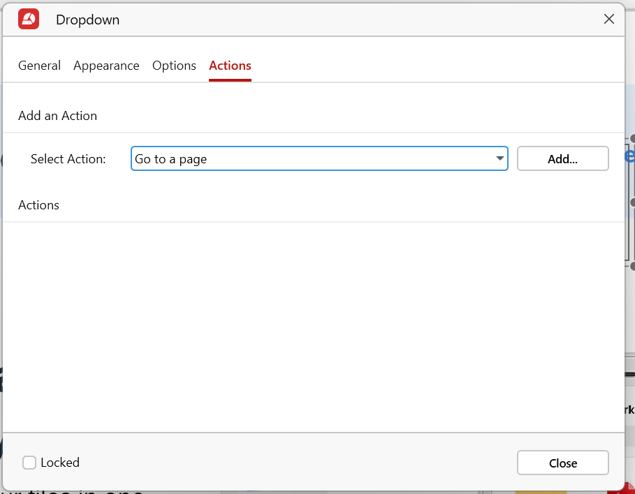Close the Dropdown dialog with the X
Viewport: 635px width, 494px height.
pyautogui.click(x=608, y=19)
